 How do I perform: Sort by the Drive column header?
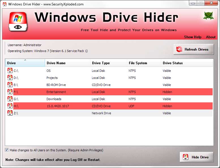point(25,63)
